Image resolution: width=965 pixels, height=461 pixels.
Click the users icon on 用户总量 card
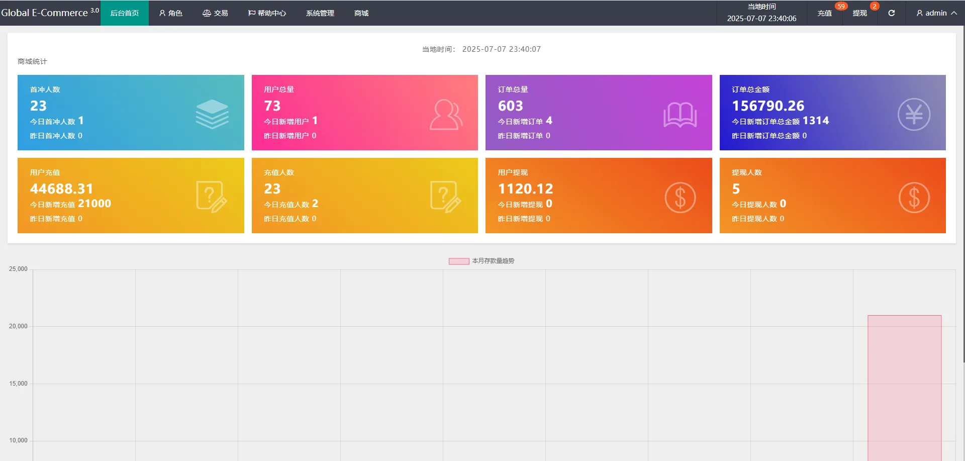446,115
